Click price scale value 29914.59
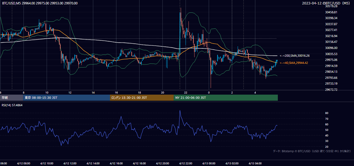The width and height of the screenshot is (354, 166). click(x=331, y=66)
